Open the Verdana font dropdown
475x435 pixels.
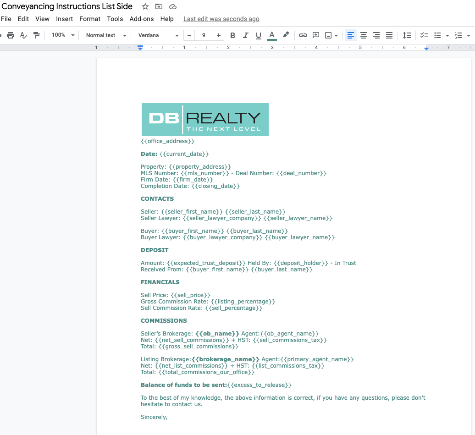158,35
